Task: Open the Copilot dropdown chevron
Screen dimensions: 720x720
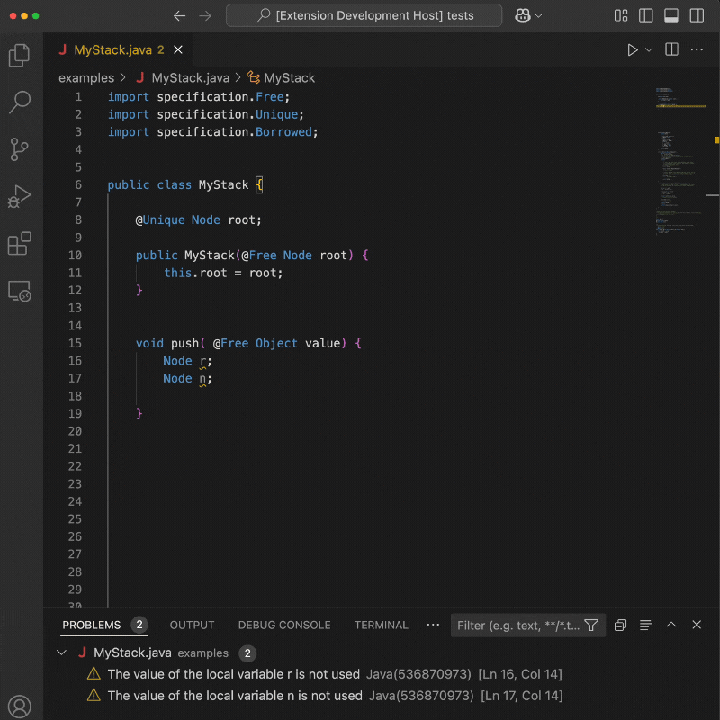Action: tap(538, 16)
